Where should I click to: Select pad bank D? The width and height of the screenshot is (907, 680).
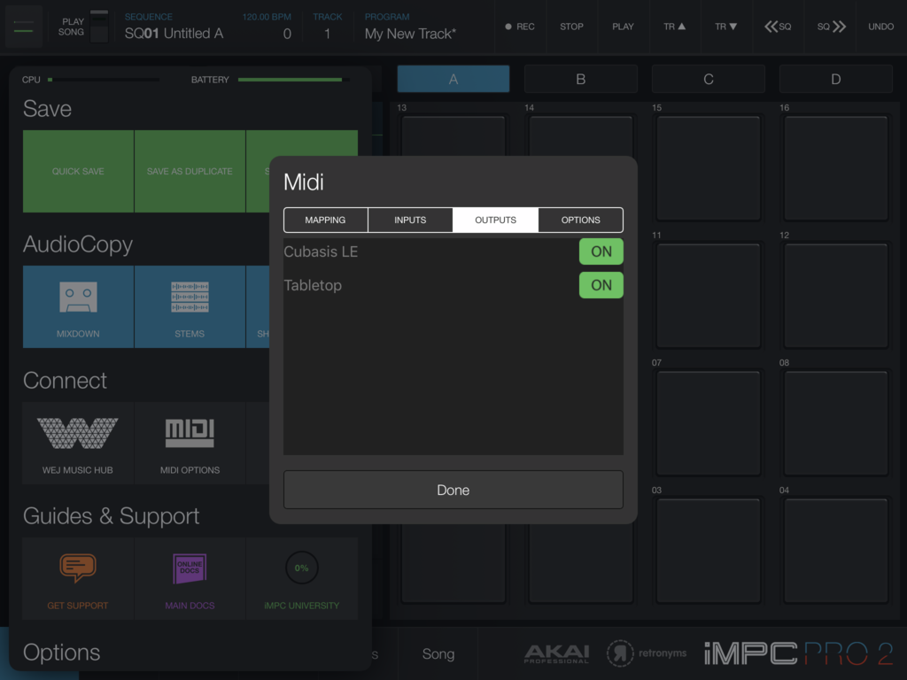(x=836, y=79)
